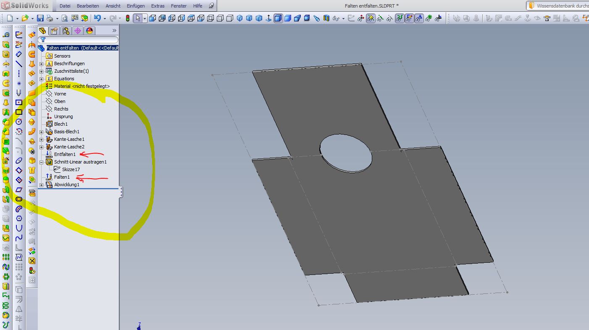This screenshot has width=589, height=330.
Task: Select the Line sketch tool
Action: coord(19,64)
